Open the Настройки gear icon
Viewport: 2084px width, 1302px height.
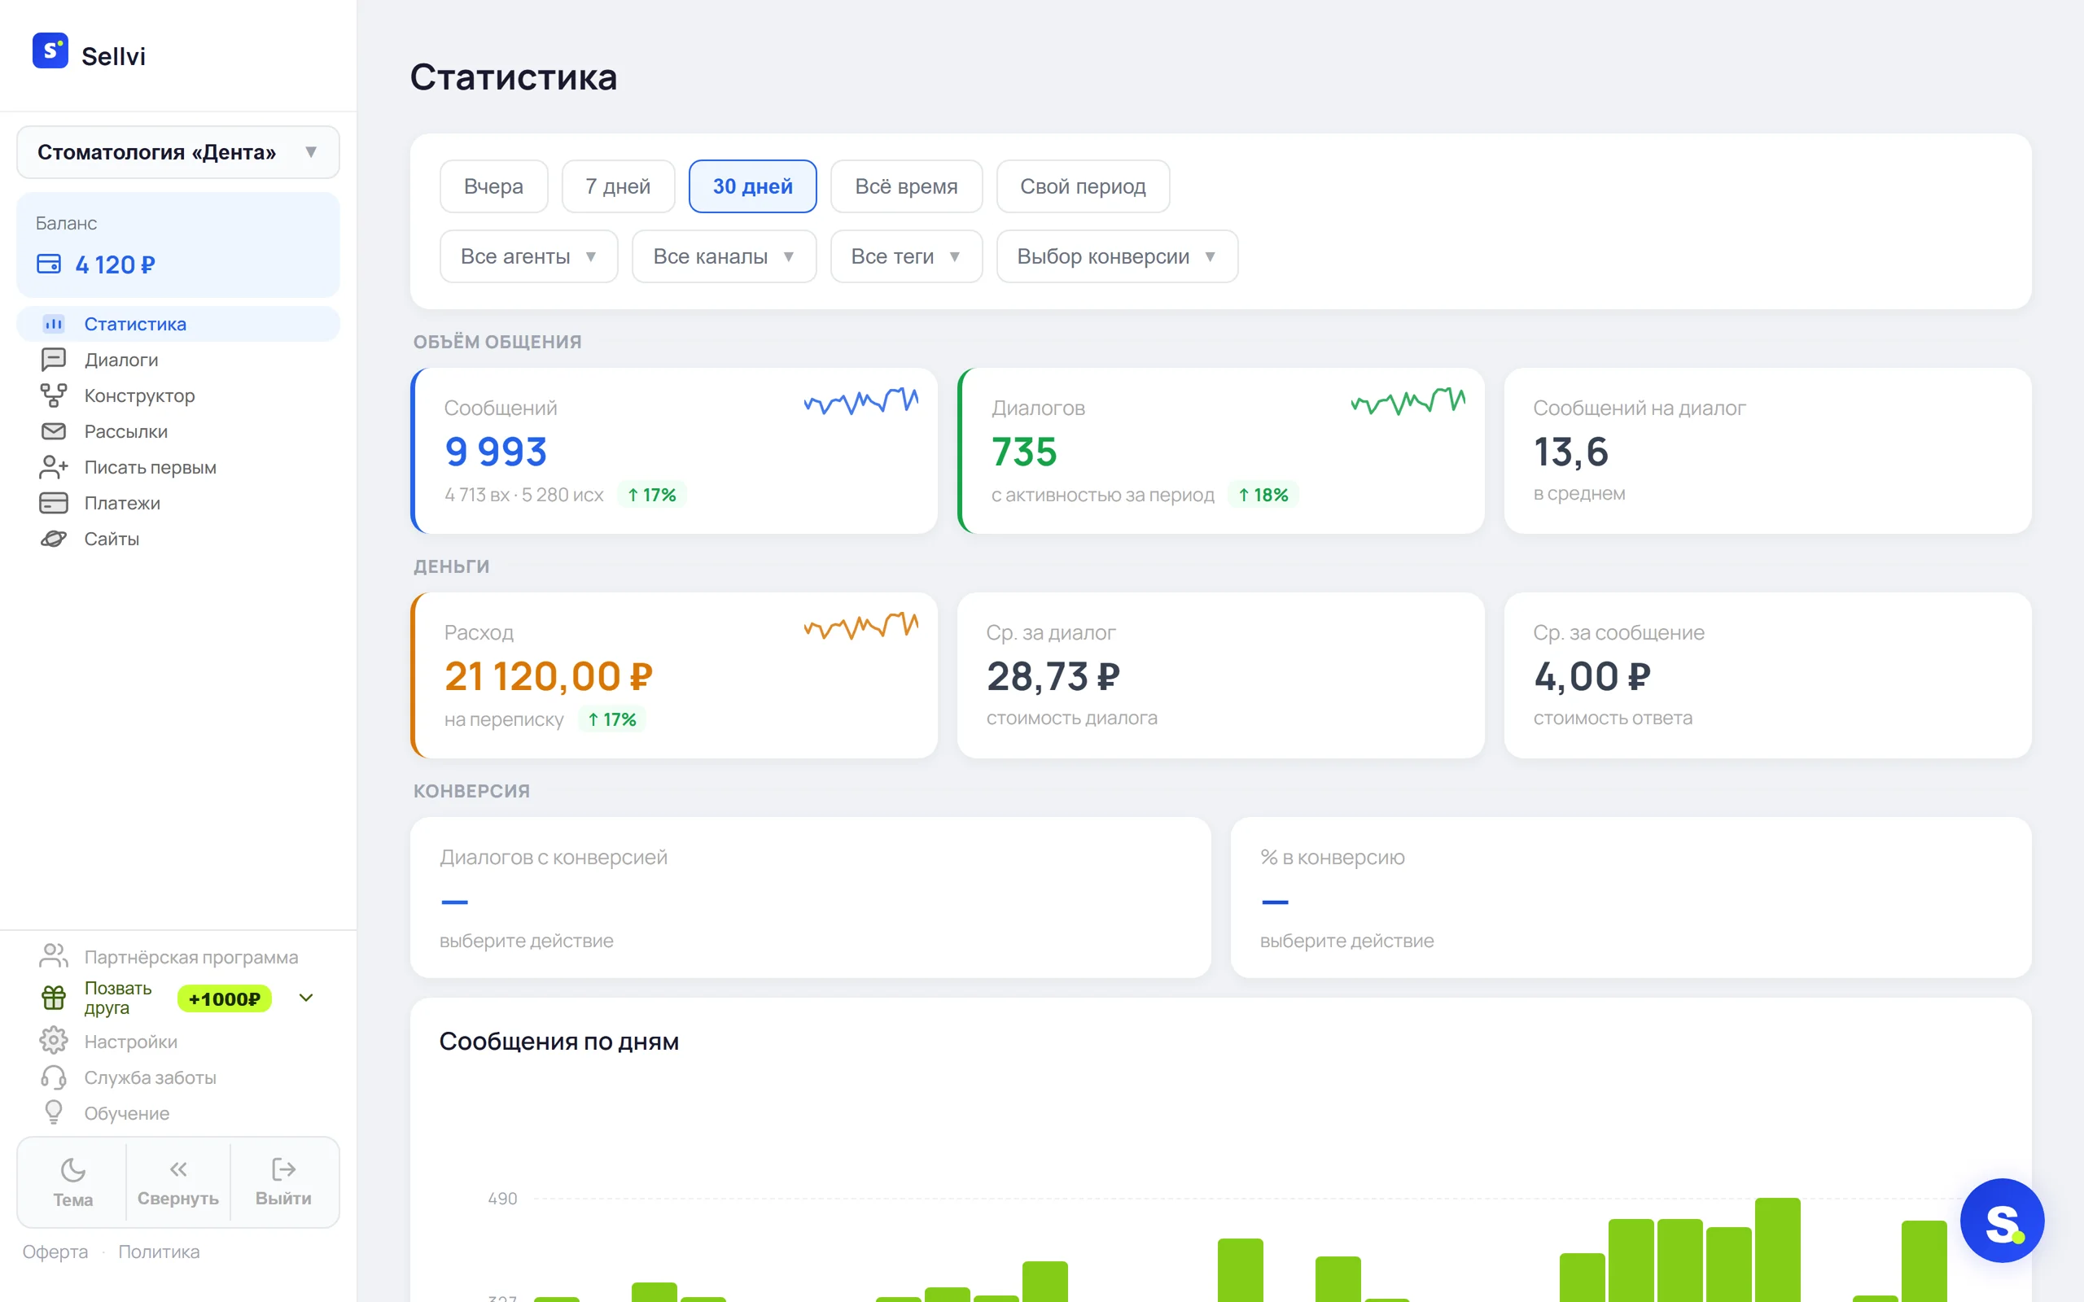coord(54,1040)
